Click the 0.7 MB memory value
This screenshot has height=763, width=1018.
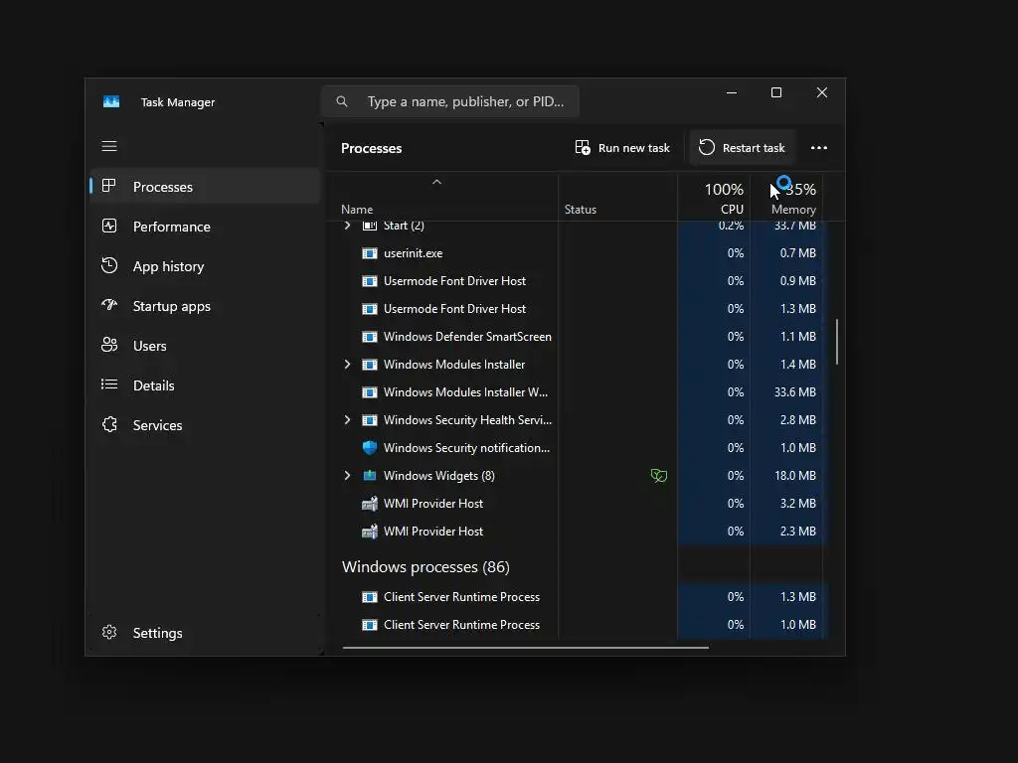[798, 253]
